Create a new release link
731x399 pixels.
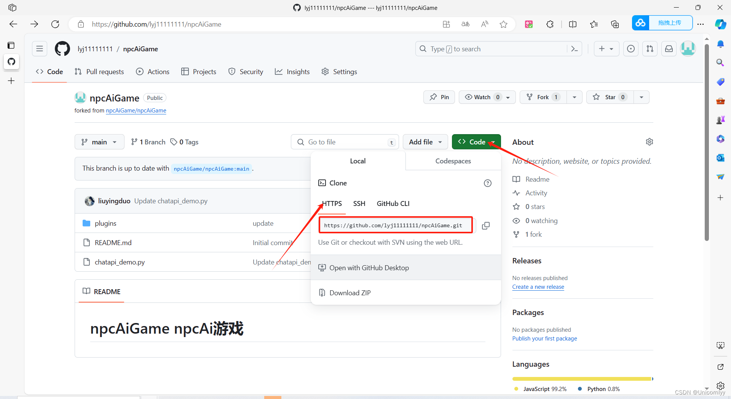click(x=538, y=287)
